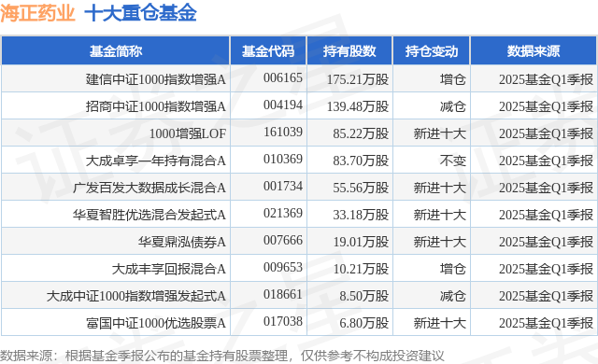Click the 基金代码 column header
This screenshot has width=598, height=364.
[268, 50]
